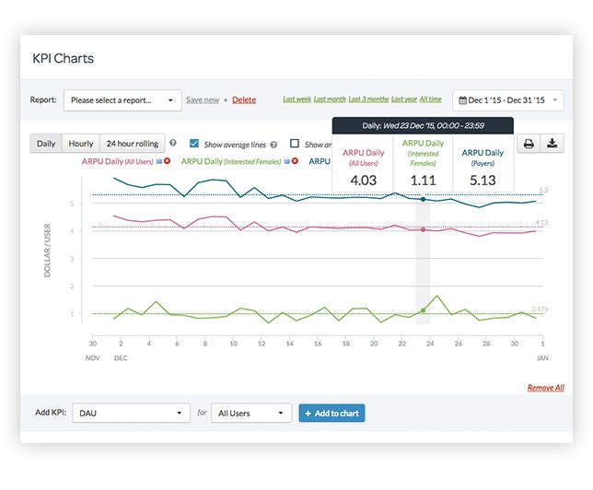Click the print chart icon
This screenshot has width=593, height=490.
(529, 144)
